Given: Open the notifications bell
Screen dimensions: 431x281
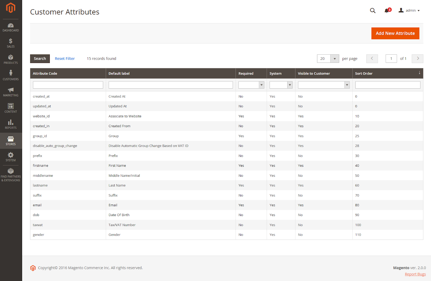Looking at the screenshot, I should point(387,11).
